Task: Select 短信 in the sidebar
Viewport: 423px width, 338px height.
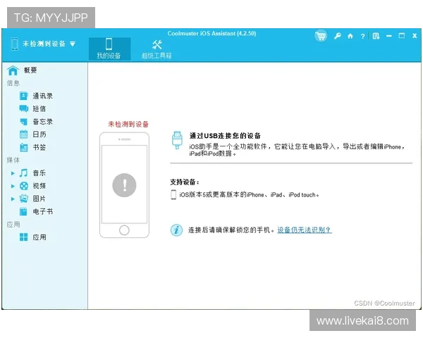Action: (x=39, y=108)
